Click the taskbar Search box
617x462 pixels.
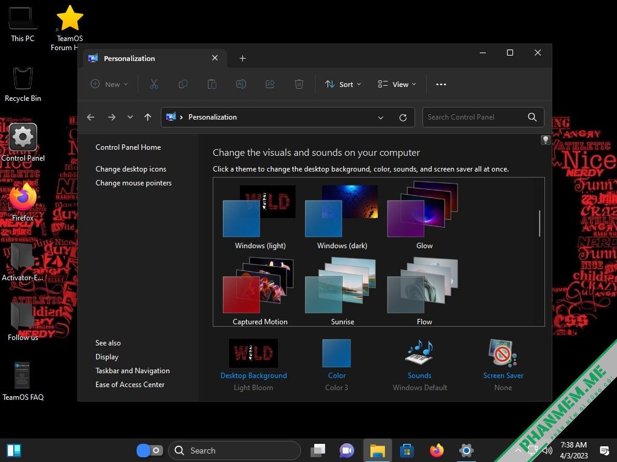pyautogui.click(x=234, y=450)
